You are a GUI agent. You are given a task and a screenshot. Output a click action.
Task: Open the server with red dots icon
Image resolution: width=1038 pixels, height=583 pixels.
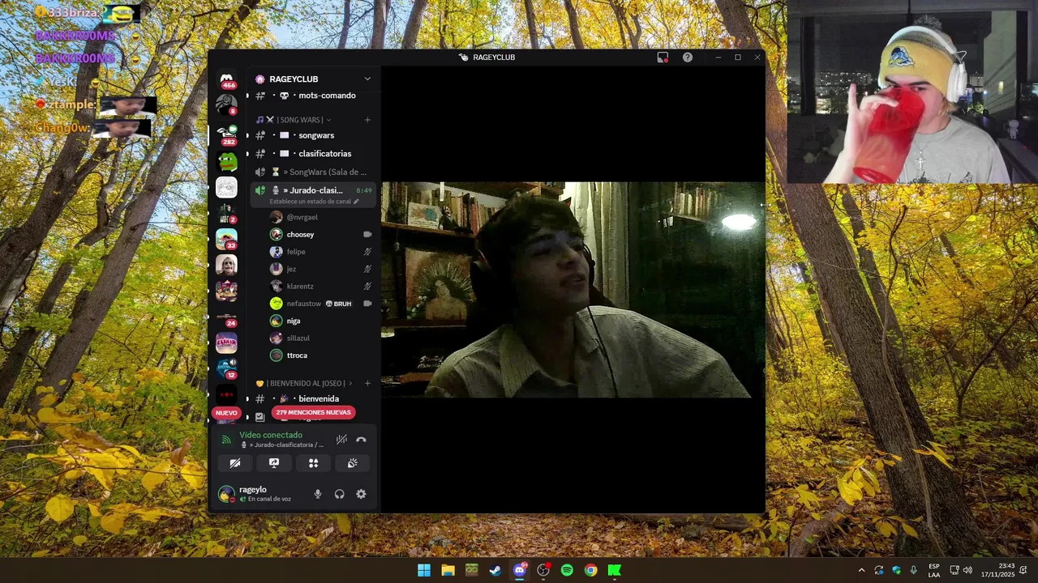click(x=226, y=394)
